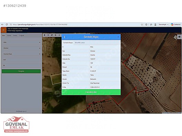Image resolution: width=182 pixels, height=136 pixels.
Task: Open site info icon in the address bar
Action: (x=11, y=24)
